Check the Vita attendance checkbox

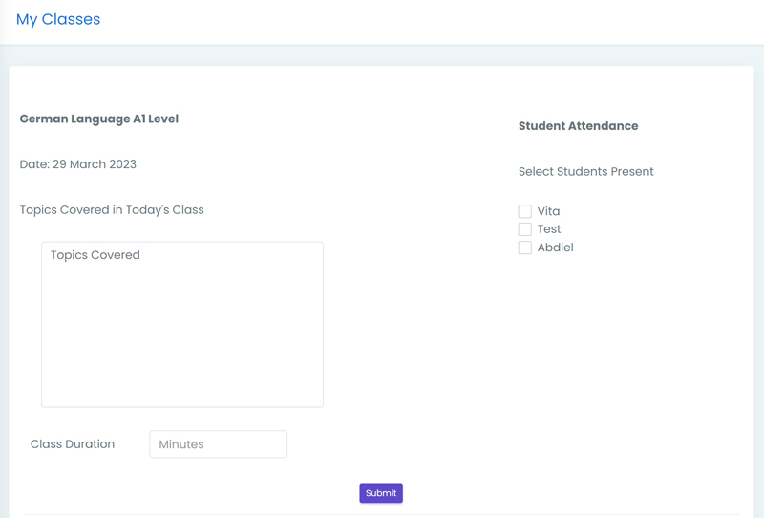524,211
